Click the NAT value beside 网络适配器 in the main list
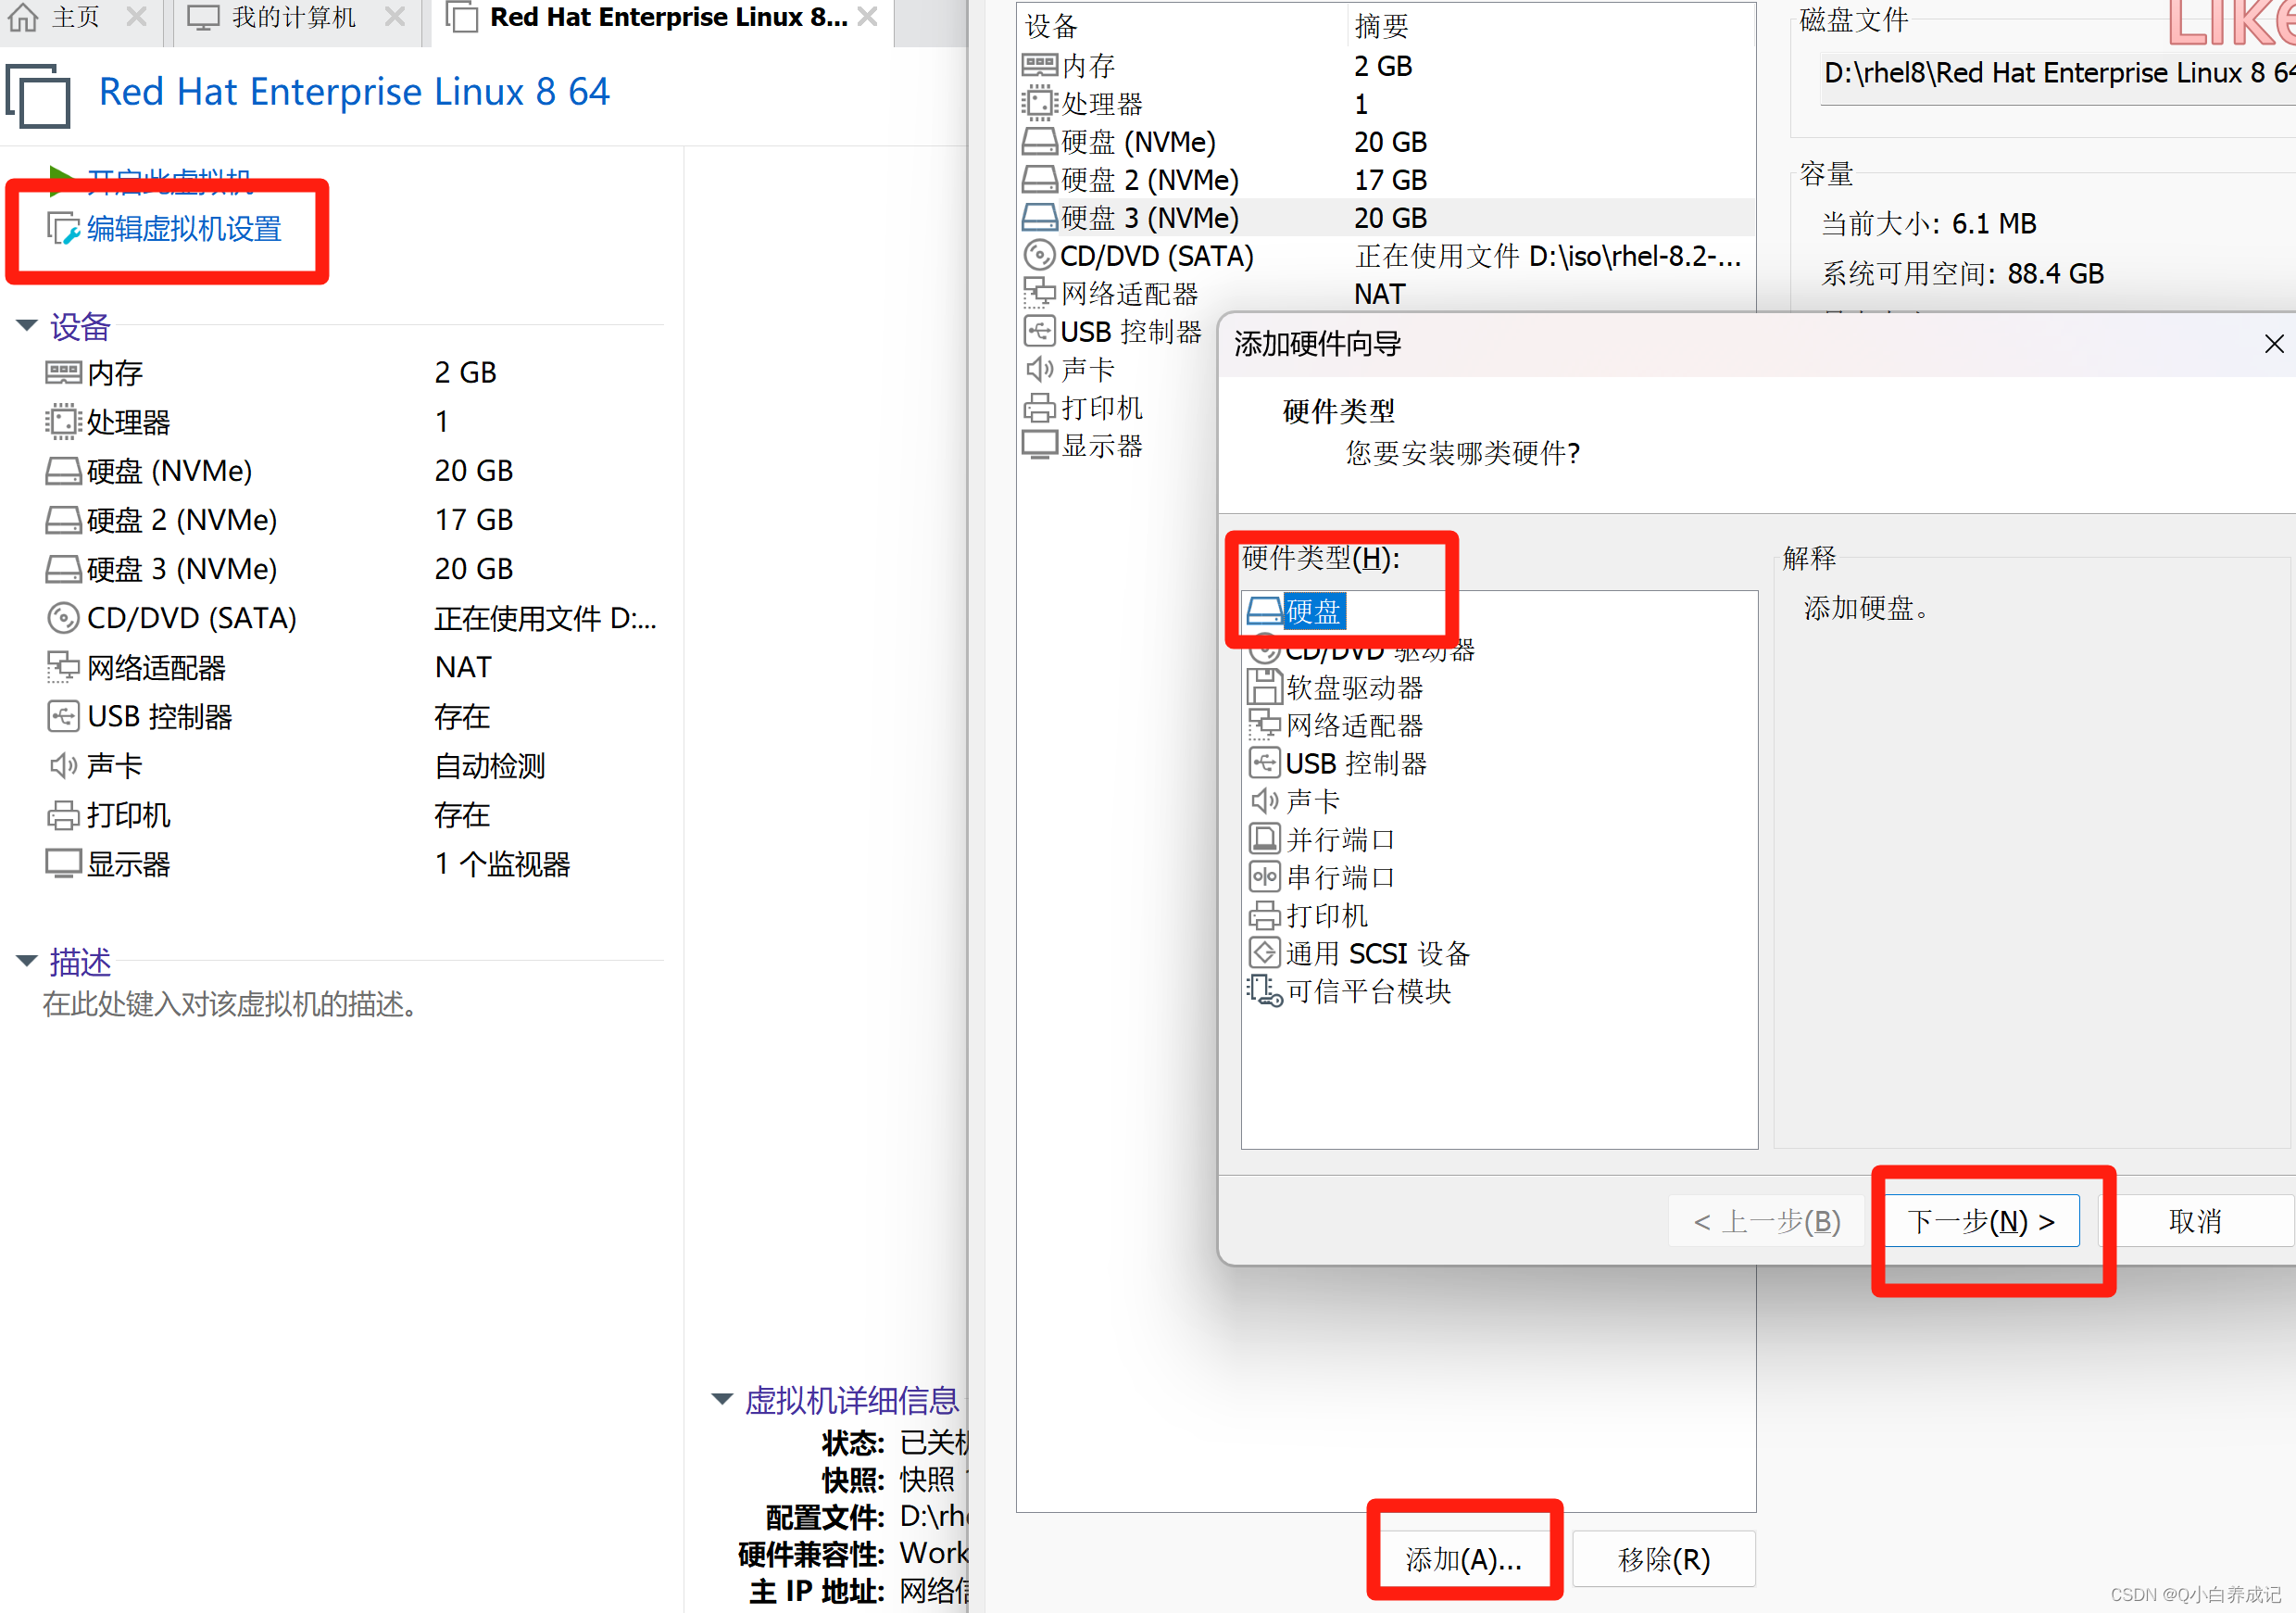2296x1613 pixels. [463, 667]
